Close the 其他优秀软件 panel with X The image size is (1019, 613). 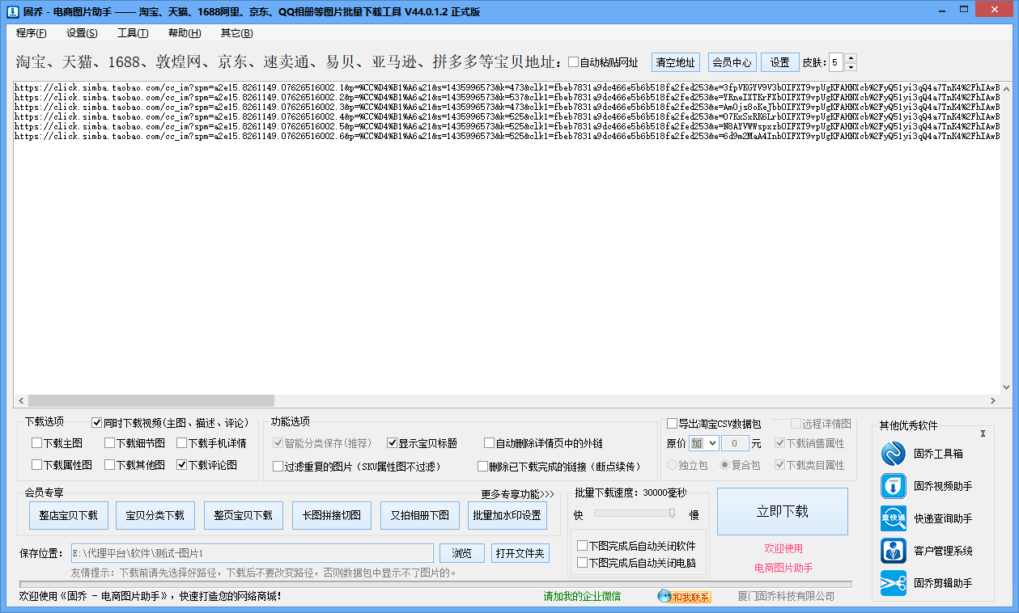pyautogui.click(x=983, y=434)
